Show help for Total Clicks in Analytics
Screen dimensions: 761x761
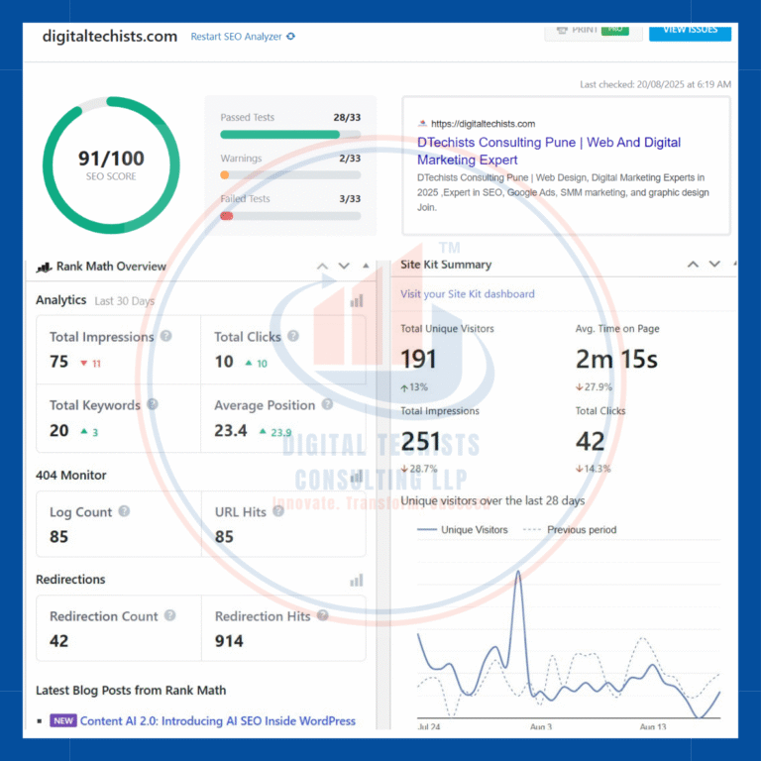[x=293, y=336]
